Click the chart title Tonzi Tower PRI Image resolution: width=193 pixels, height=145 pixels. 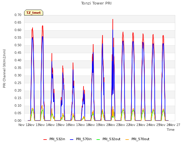click(96, 3)
